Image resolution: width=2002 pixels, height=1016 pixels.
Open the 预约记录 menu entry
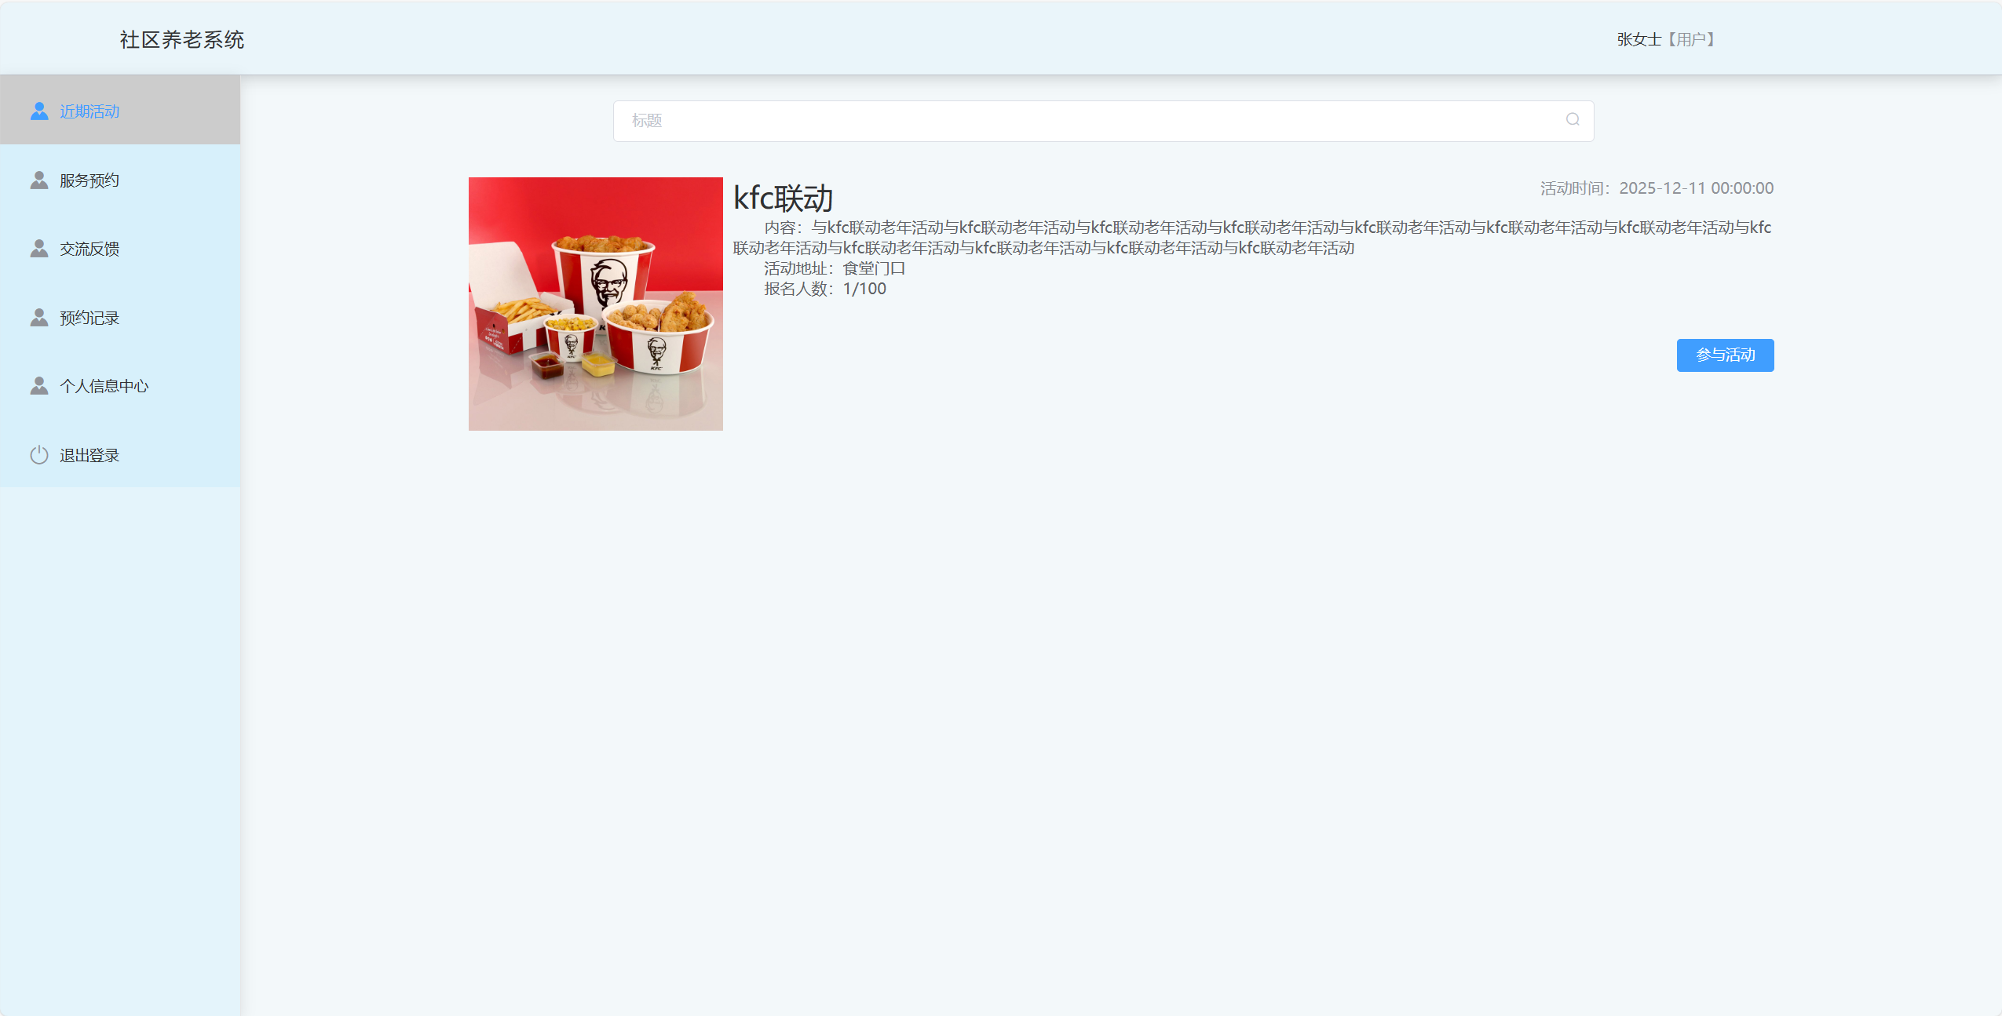pos(88,316)
